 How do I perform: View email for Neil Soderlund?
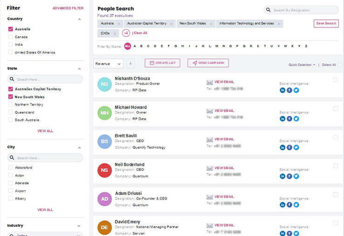[x=224, y=168]
